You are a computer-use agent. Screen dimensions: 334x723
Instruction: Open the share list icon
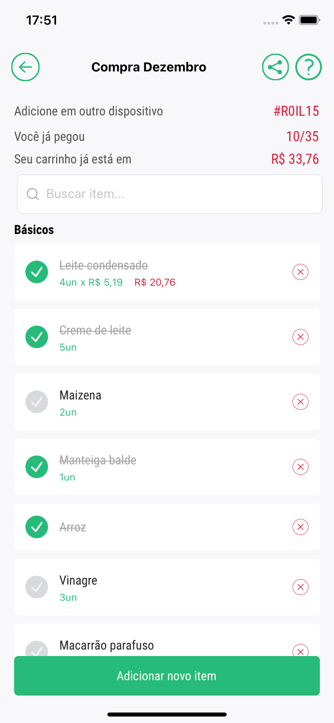click(x=275, y=67)
